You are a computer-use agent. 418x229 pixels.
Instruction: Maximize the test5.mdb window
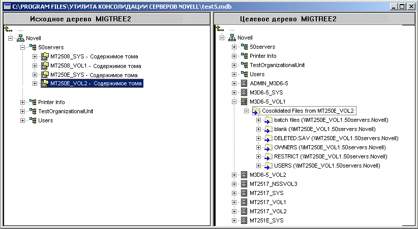point(402,7)
